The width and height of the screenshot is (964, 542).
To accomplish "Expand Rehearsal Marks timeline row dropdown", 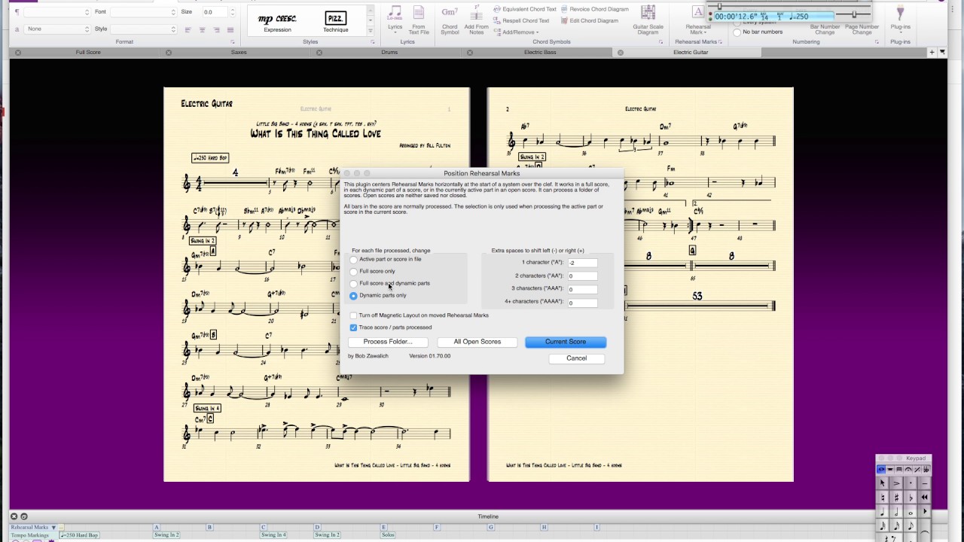I will (53, 528).
